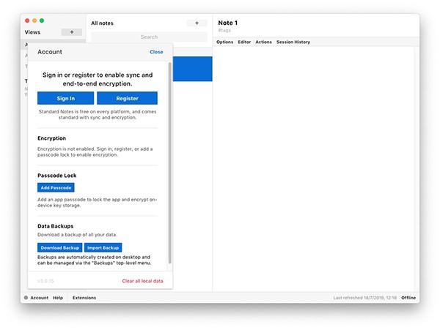The width and height of the screenshot is (440, 330).
Task: Click the Clear all local data link
Action: coord(142,281)
